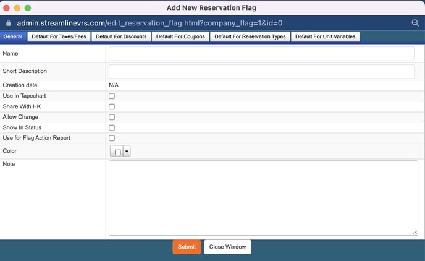Screen dimensions: 425x261
Task: Open the General tab
Action: click(13, 36)
